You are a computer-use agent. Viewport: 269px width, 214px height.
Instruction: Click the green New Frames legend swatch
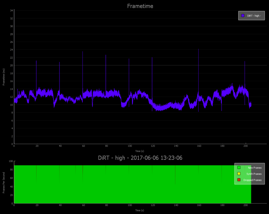point(239,168)
